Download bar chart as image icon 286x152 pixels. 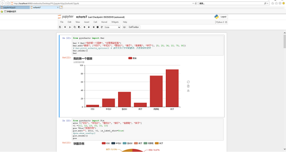(x=188, y=90)
